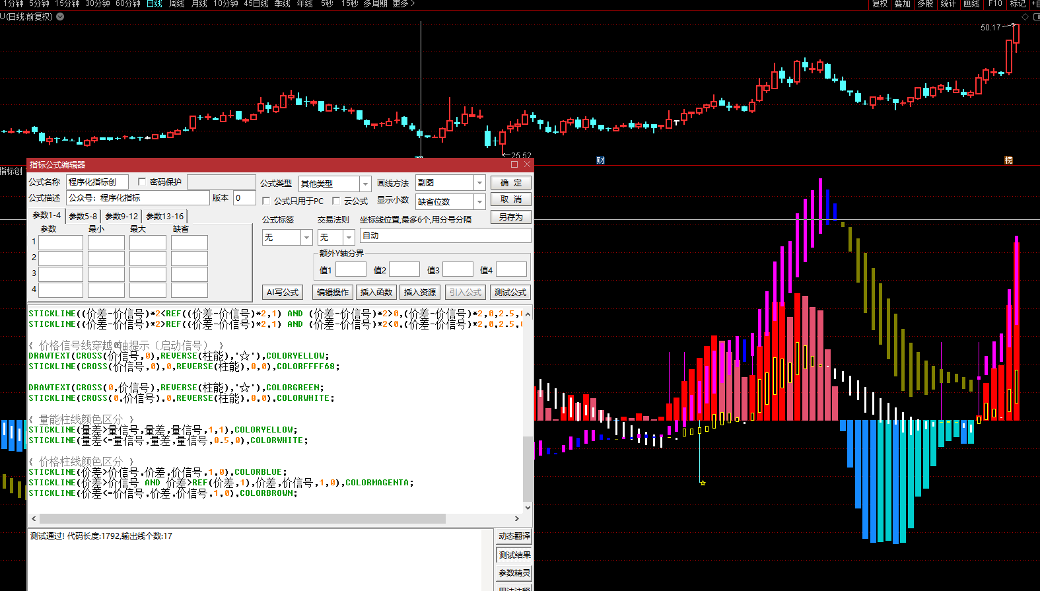Click the left arrow of horizontal code scrollbar
The height and width of the screenshot is (591, 1040).
[x=33, y=519]
